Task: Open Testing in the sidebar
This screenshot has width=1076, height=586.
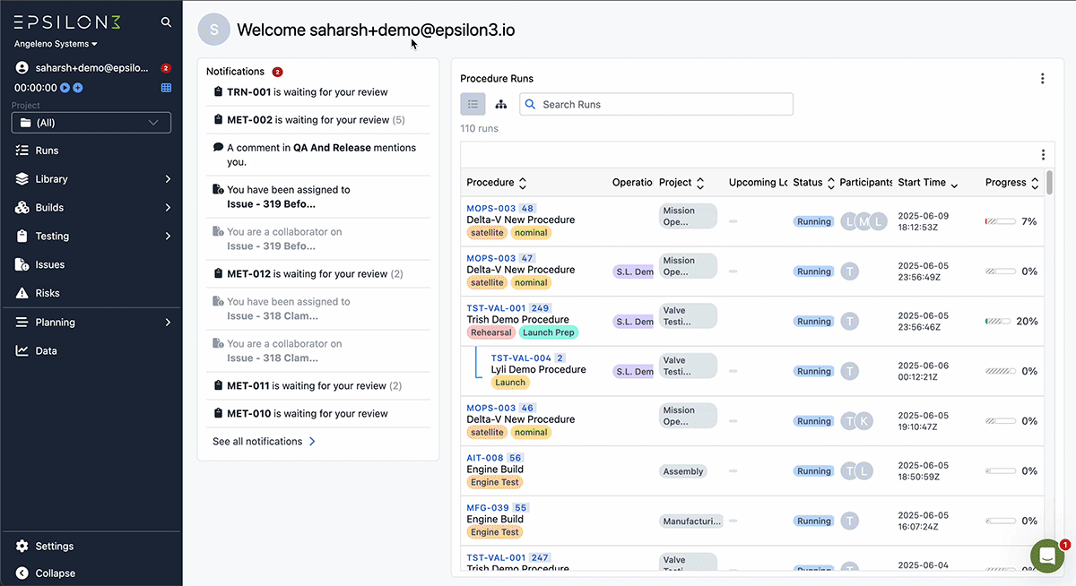Action: (x=52, y=237)
